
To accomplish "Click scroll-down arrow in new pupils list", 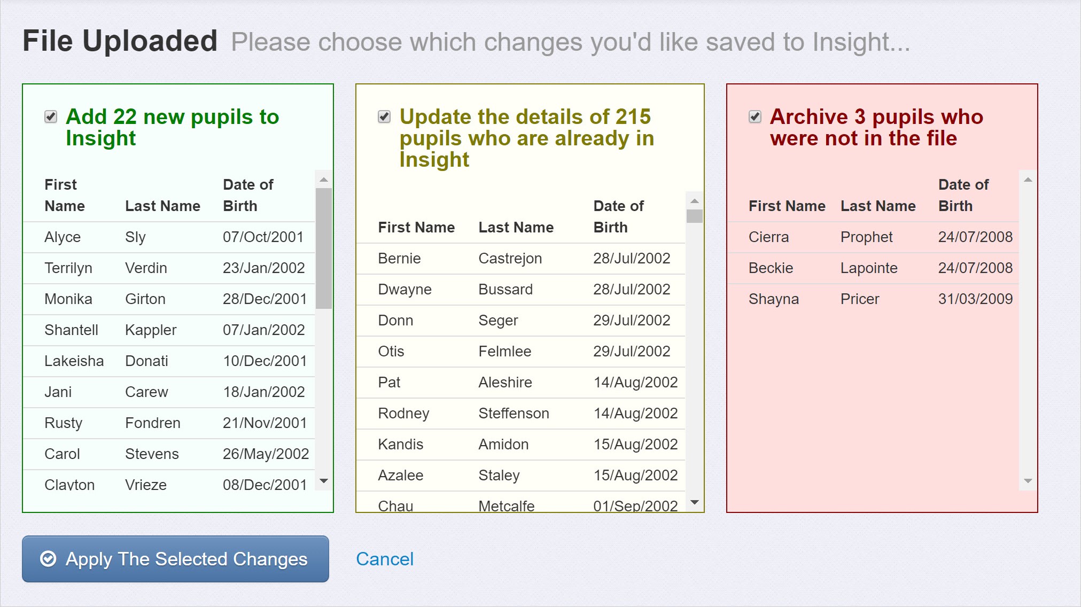I will pyautogui.click(x=324, y=481).
